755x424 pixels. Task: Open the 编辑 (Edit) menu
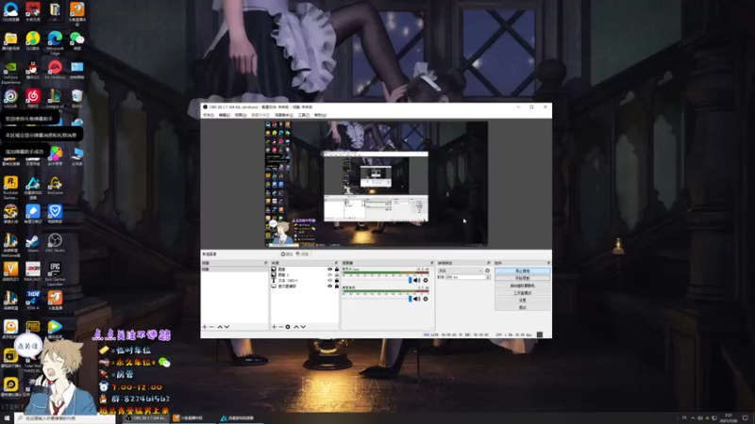point(225,115)
